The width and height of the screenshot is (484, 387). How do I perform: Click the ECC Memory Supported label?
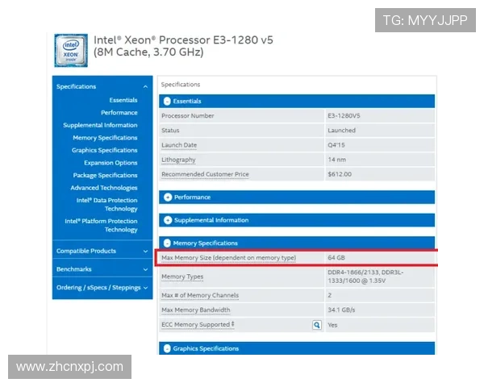click(198, 325)
